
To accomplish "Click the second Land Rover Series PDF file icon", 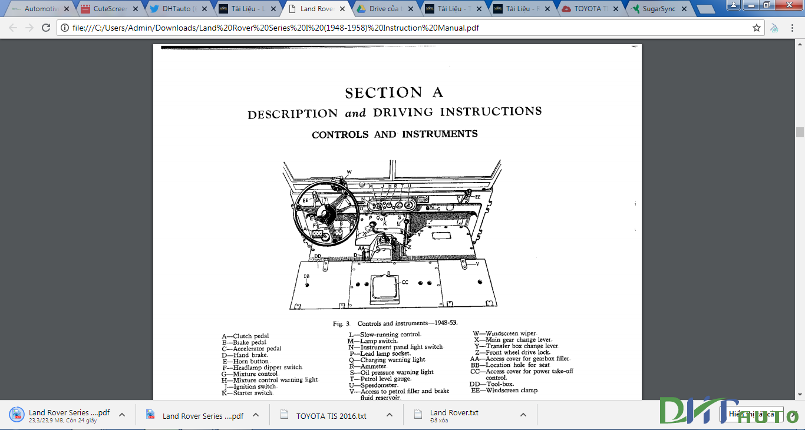I will 151,415.
